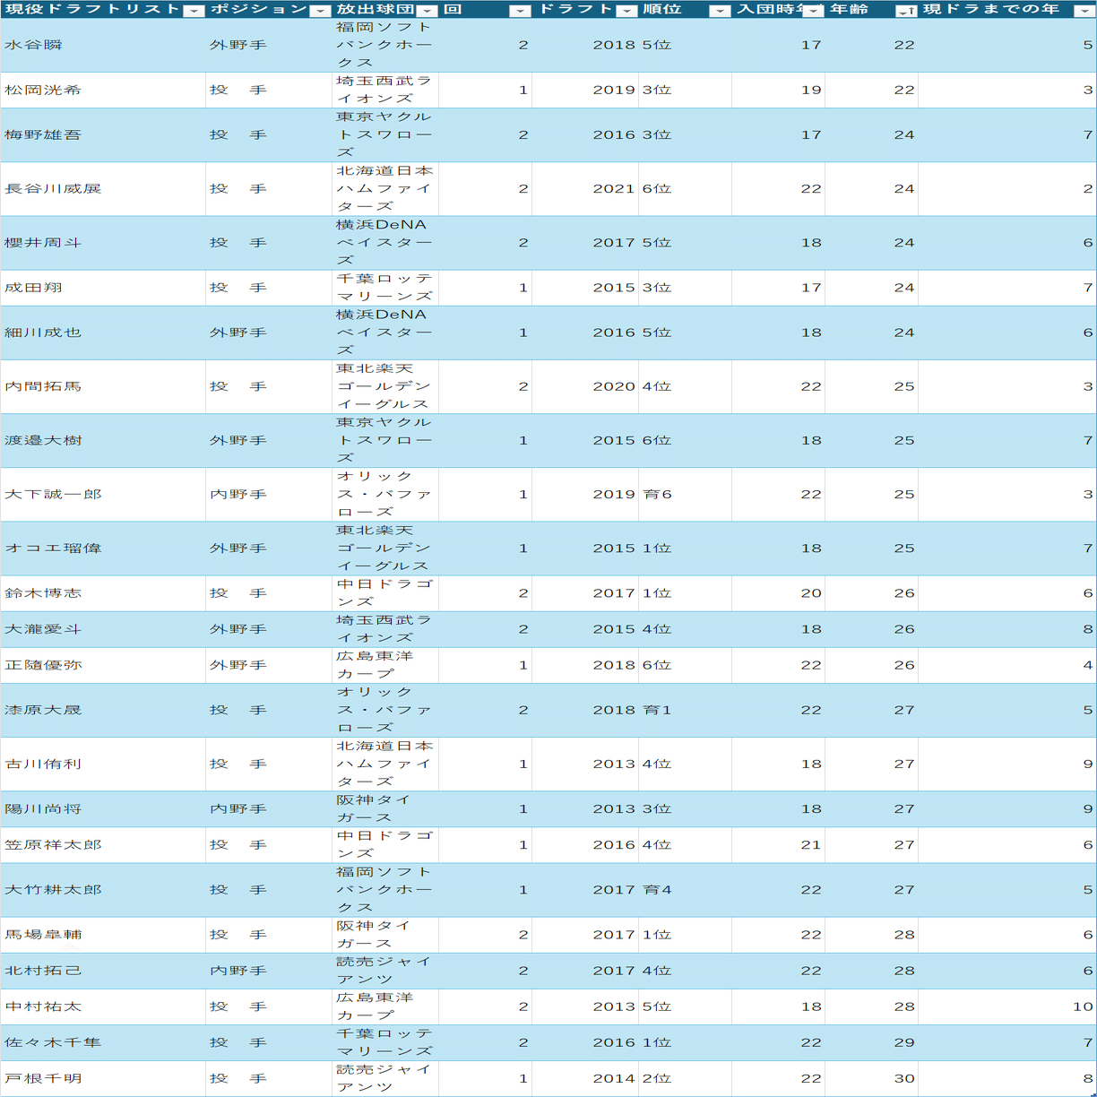The image size is (1097, 1097).
Task: Select the 松岡洸希 name cell
Action: click(x=103, y=90)
